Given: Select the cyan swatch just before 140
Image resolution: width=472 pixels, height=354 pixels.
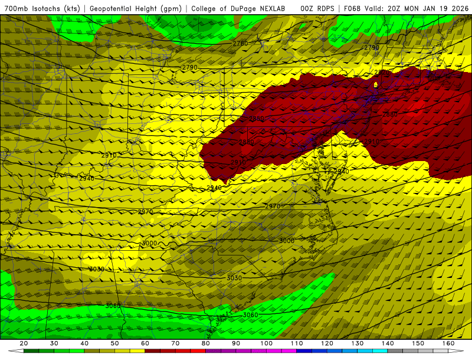Looking at the screenshot, I should click(380, 351).
